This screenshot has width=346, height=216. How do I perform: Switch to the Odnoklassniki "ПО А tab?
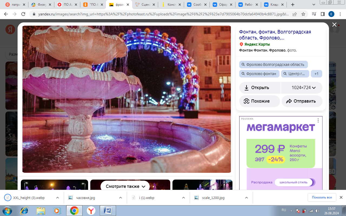tap(93, 5)
